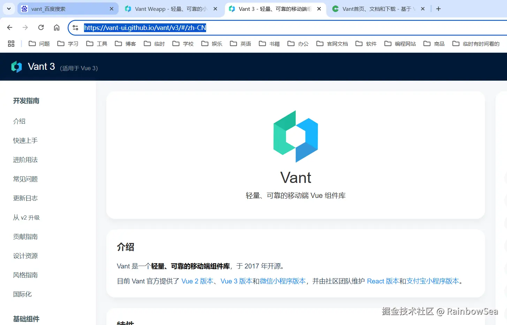Open the 书籍 bookmark folder
Viewport: 507px width, 325px height.
point(269,44)
